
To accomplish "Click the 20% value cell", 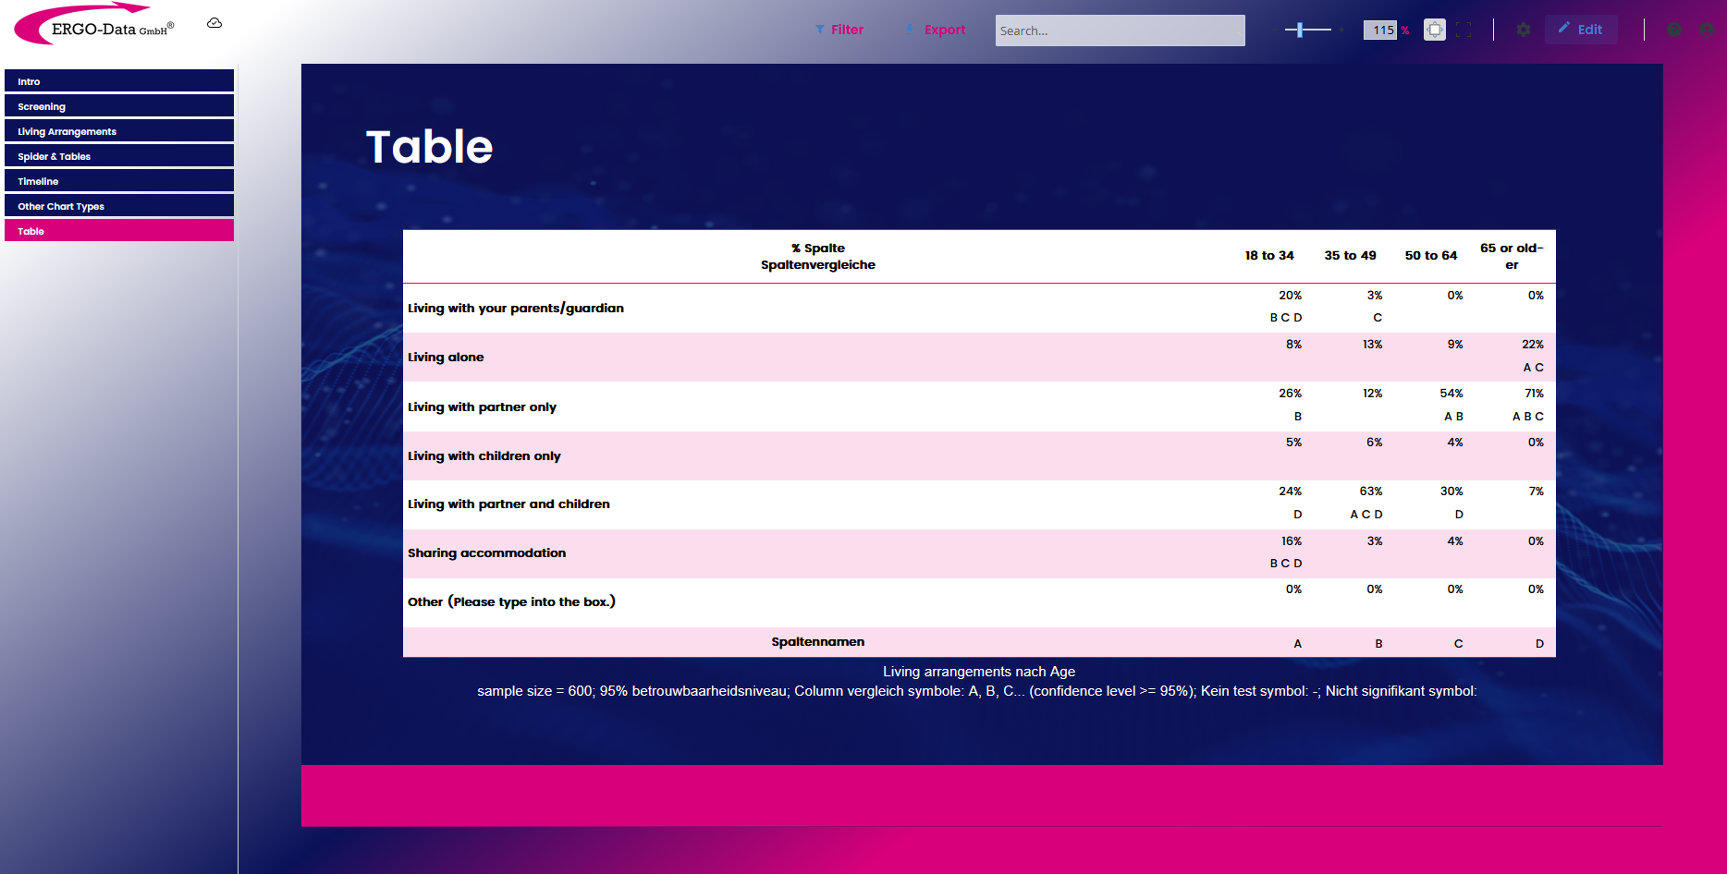I will [1290, 296].
